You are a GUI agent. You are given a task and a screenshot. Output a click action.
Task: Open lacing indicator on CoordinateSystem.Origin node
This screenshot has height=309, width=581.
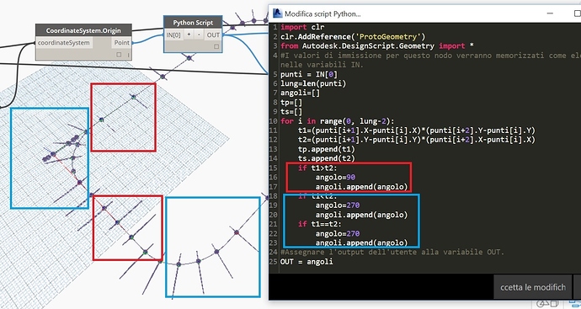tap(129, 56)
